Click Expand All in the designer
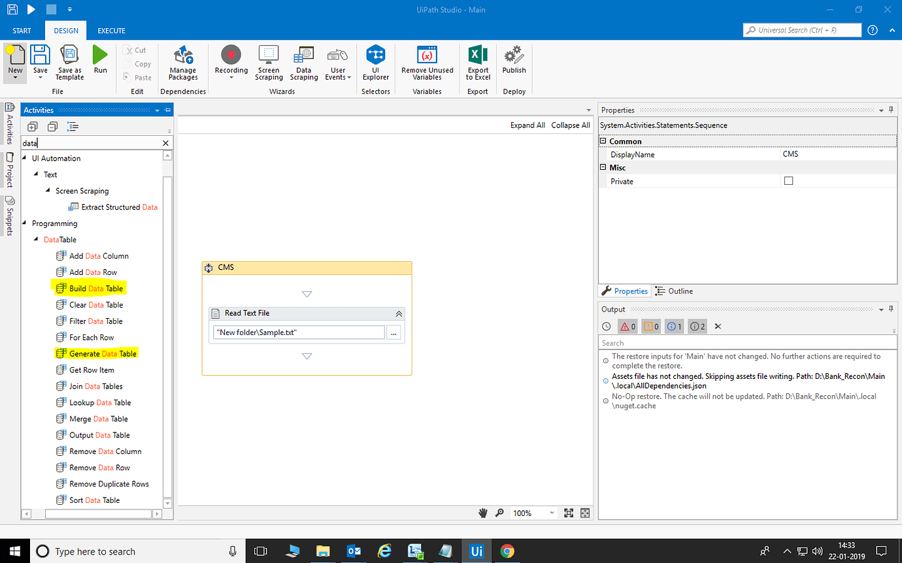This screenshot has height=563, width=902. click(x=527, y=125)
